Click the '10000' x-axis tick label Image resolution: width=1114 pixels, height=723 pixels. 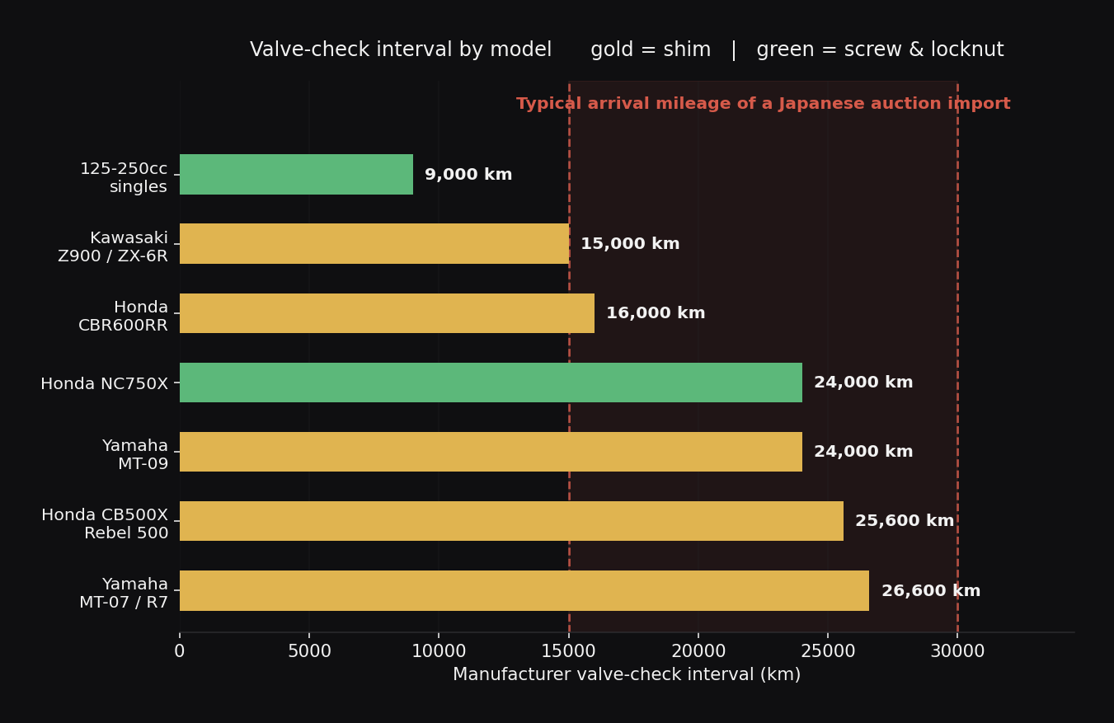pyautogui.click(x=439, y=651)
